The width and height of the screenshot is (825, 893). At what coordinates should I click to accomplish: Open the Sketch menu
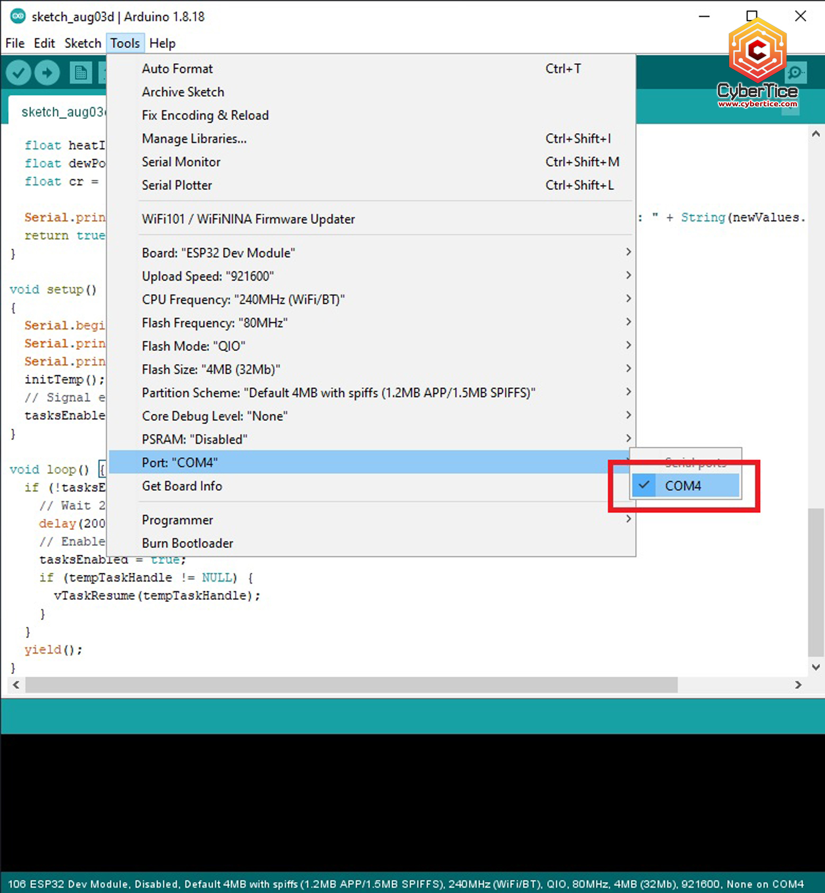click(82, 43)
